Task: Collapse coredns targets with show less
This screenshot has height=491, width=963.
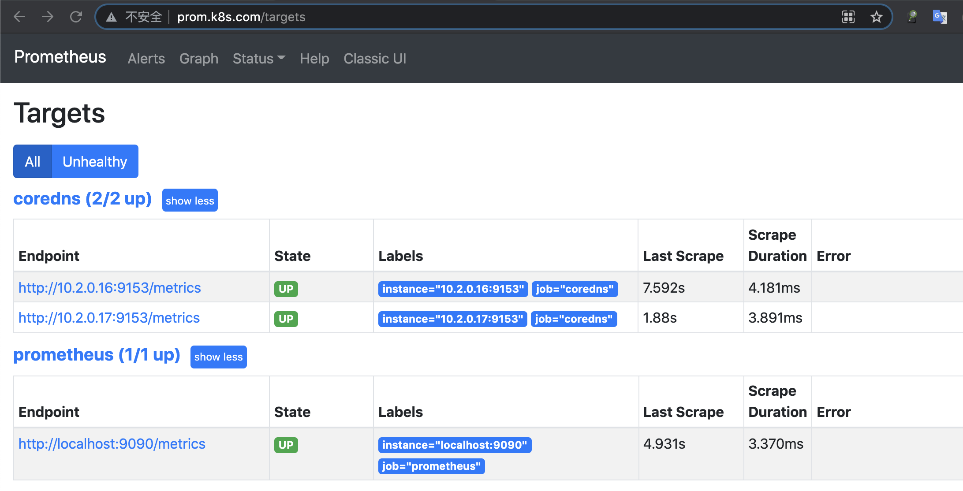Action: pyautogui.click(x=190, y=201)
